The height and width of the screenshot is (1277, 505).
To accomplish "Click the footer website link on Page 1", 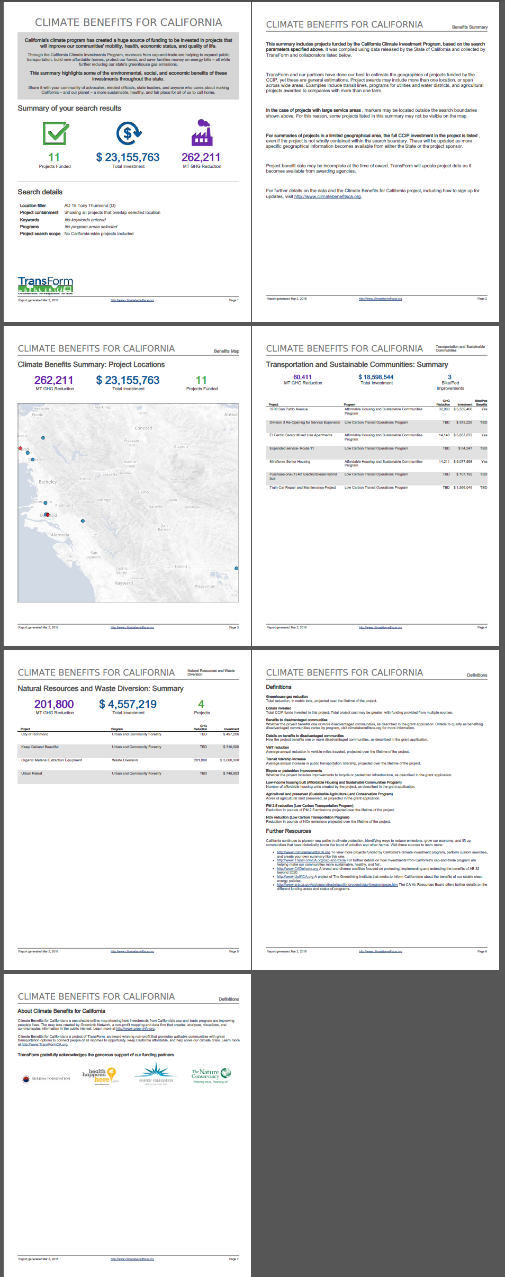I will pos(132,300).
